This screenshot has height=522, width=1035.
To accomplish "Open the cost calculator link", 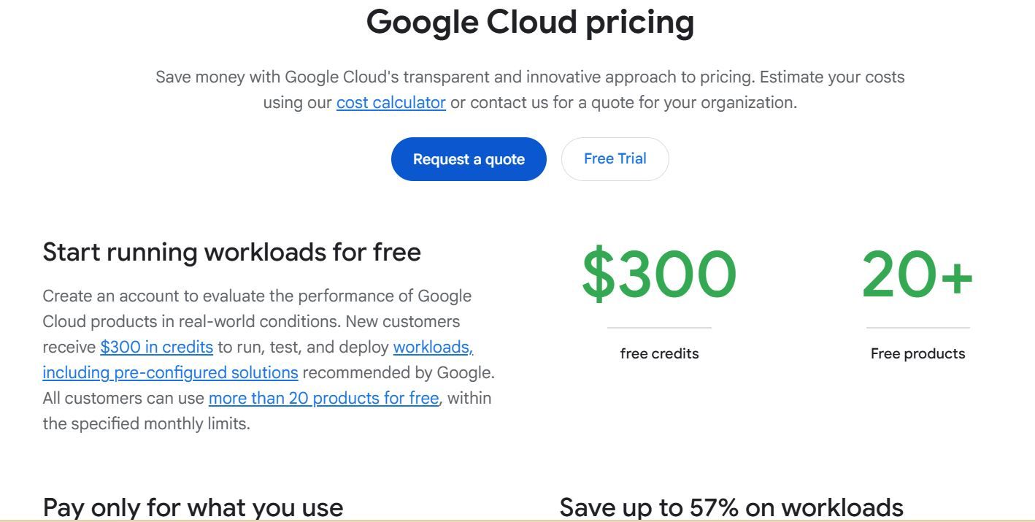I will [x=390, y=103].
